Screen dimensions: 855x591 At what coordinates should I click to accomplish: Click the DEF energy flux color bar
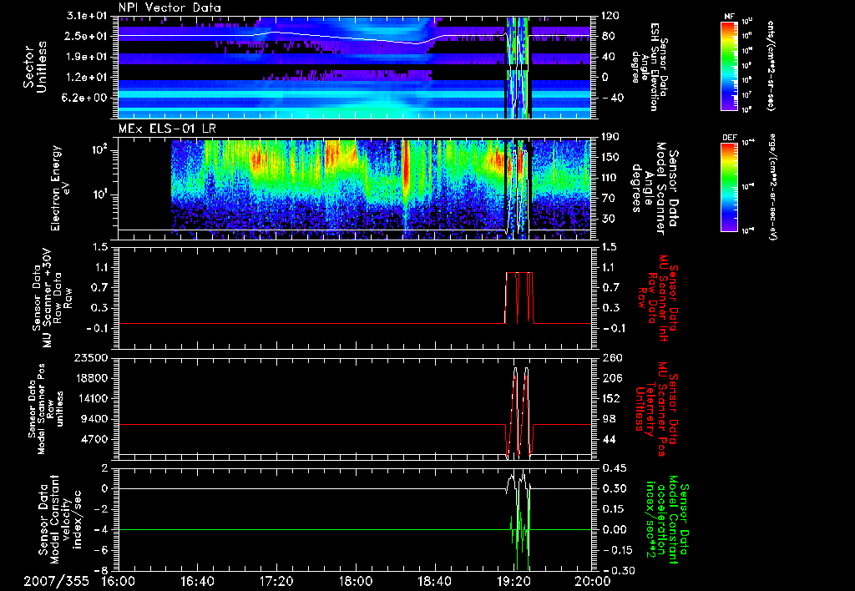729,187
